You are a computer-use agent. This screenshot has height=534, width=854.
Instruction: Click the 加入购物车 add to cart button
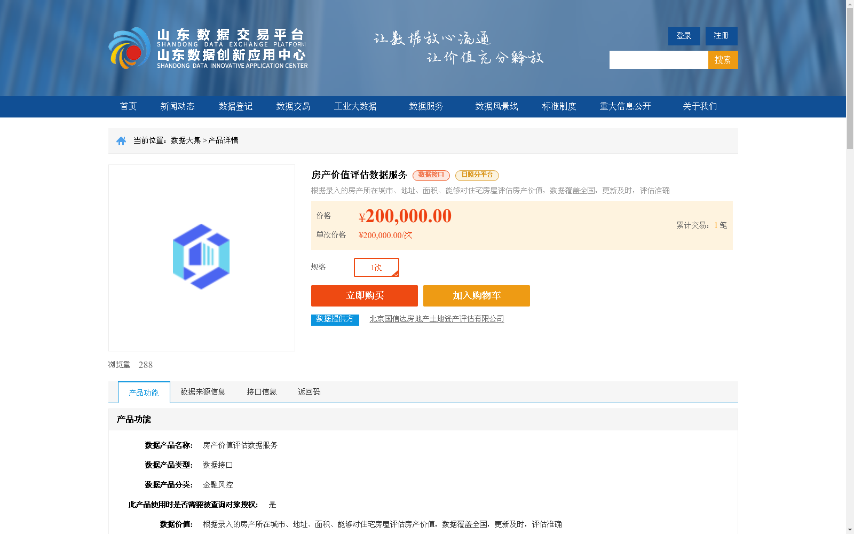click(x=477, y=296)
